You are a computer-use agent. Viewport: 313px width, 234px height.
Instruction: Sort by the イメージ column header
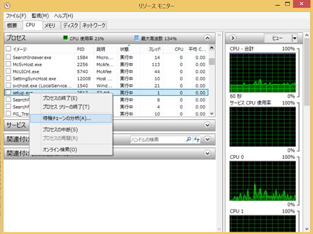[20, 49]
